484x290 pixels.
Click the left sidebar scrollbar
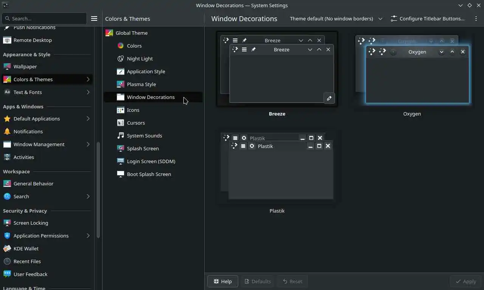[x=98, y=190]
